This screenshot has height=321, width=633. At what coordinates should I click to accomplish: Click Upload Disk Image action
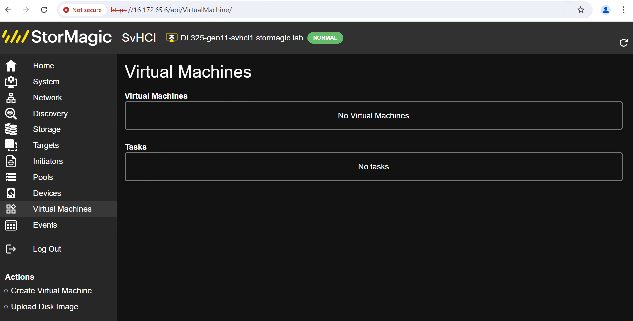click(45, 307)
